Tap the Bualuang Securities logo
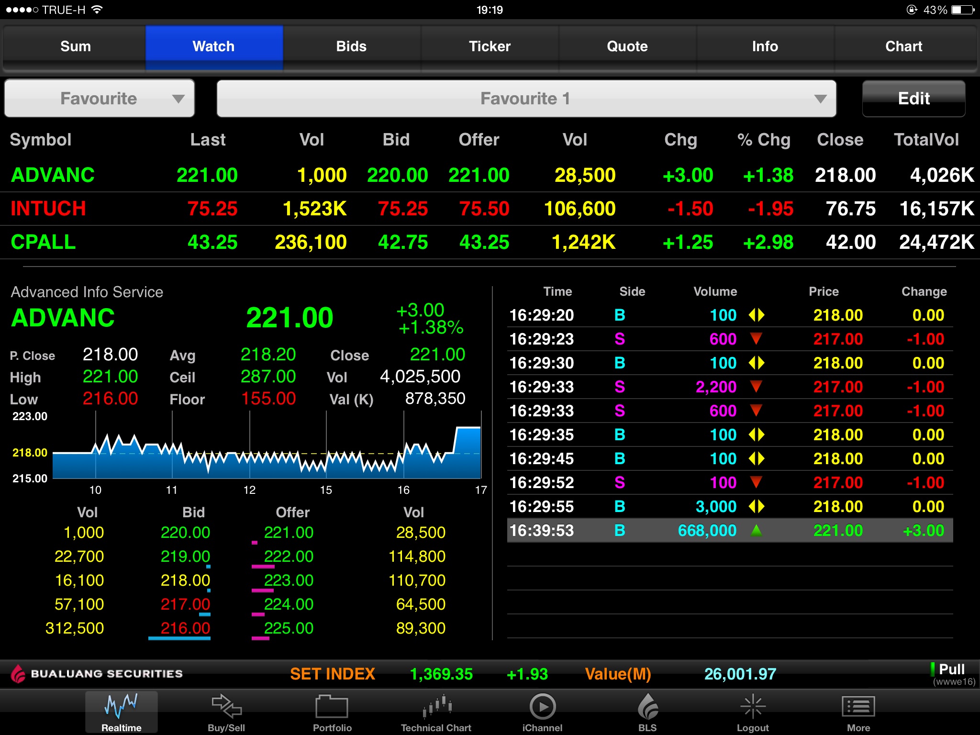980x735 pixels. click(97, 674)
